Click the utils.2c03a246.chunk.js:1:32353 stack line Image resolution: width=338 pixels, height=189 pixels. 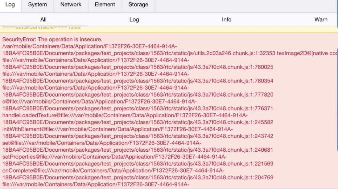pyautogui.click(x=138, y=53)
